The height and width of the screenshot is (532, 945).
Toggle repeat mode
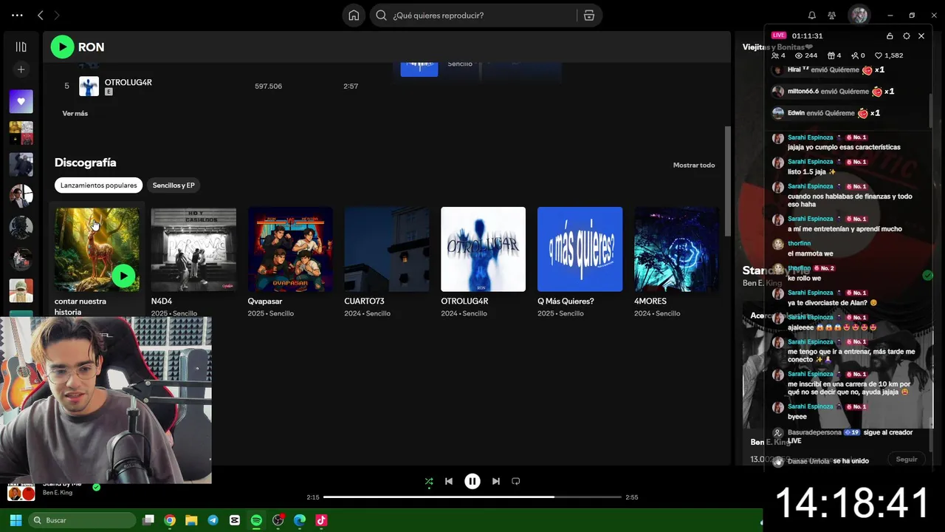[516, 481]
